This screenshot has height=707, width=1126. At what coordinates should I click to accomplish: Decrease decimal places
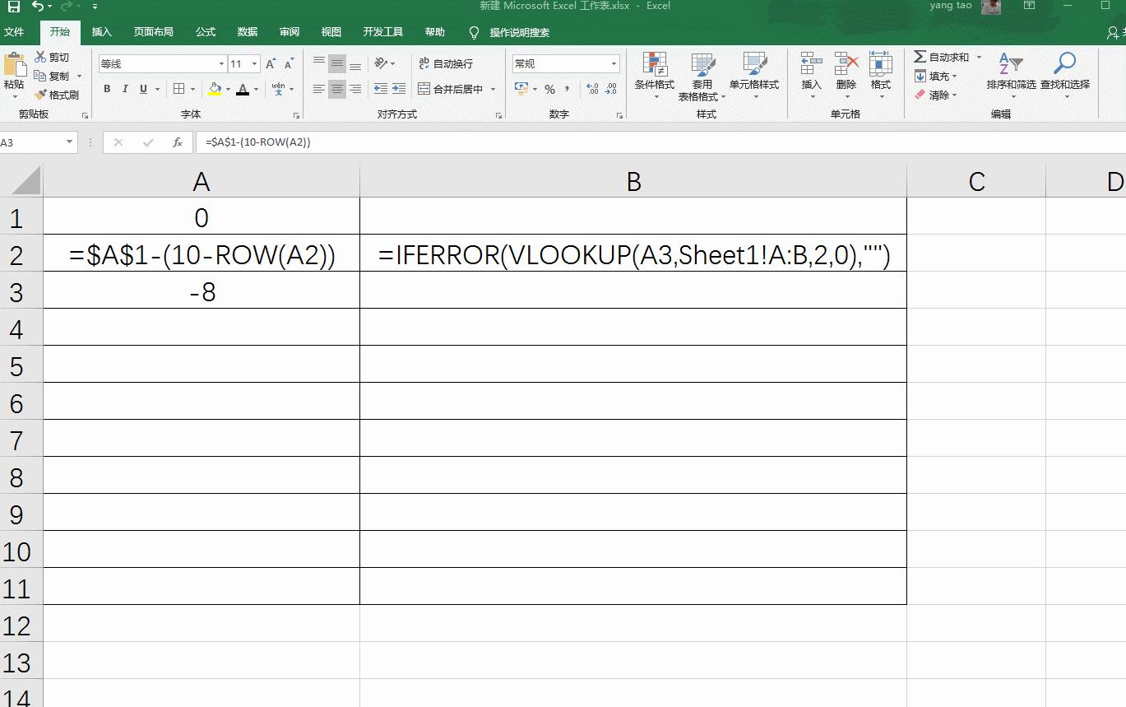click(612, 89)
